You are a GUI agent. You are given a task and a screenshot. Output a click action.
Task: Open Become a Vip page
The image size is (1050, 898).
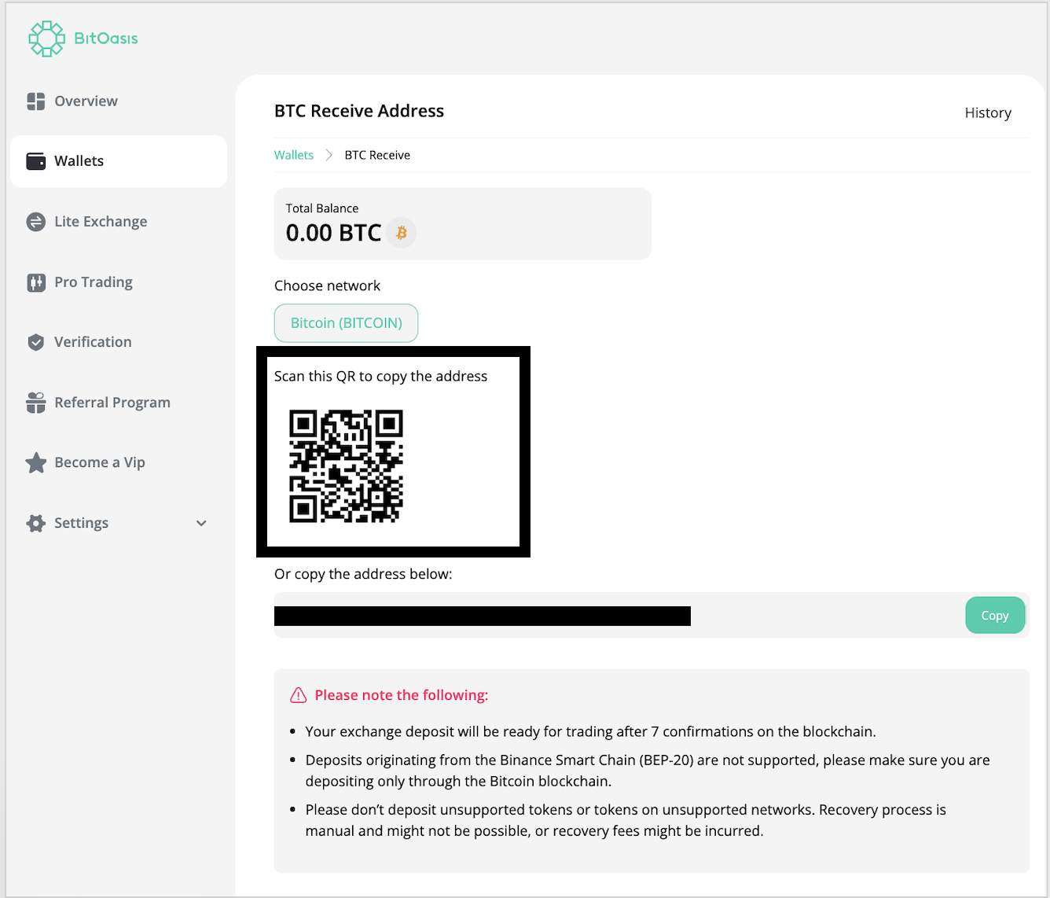pos(119,462)
